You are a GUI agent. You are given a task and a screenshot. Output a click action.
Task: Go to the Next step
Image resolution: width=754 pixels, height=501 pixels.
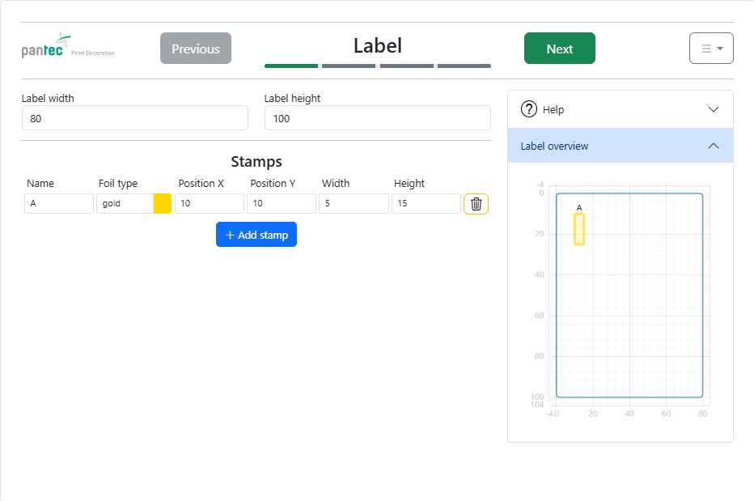pyautogui.click(x=560, y=48)
